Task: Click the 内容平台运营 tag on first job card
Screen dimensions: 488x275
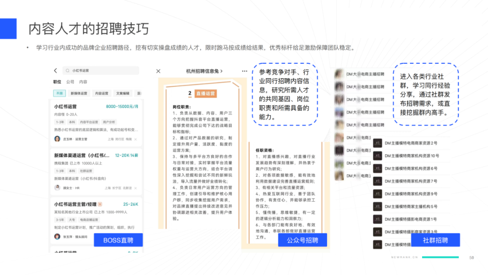Action: [89, 122]
